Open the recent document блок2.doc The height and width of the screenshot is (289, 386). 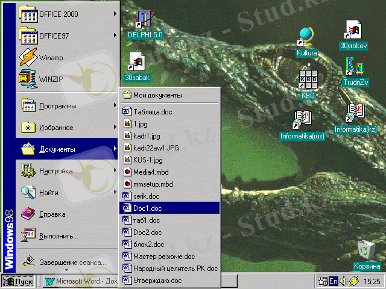tap(169, 244)
